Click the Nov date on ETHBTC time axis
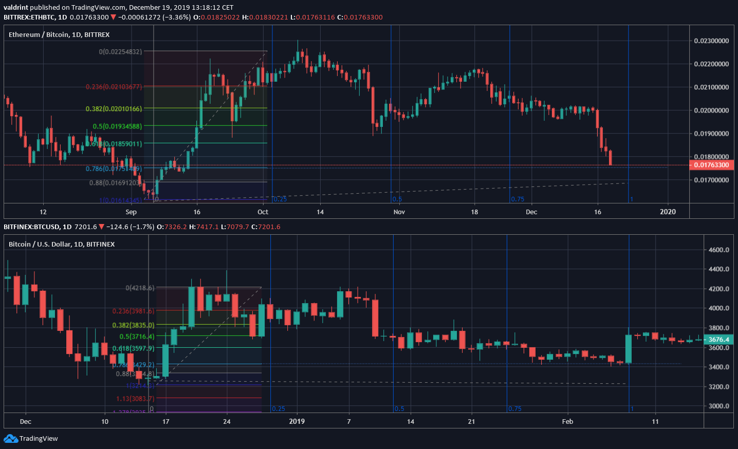The height and width of the screenshot is (449, 738). 399,212
